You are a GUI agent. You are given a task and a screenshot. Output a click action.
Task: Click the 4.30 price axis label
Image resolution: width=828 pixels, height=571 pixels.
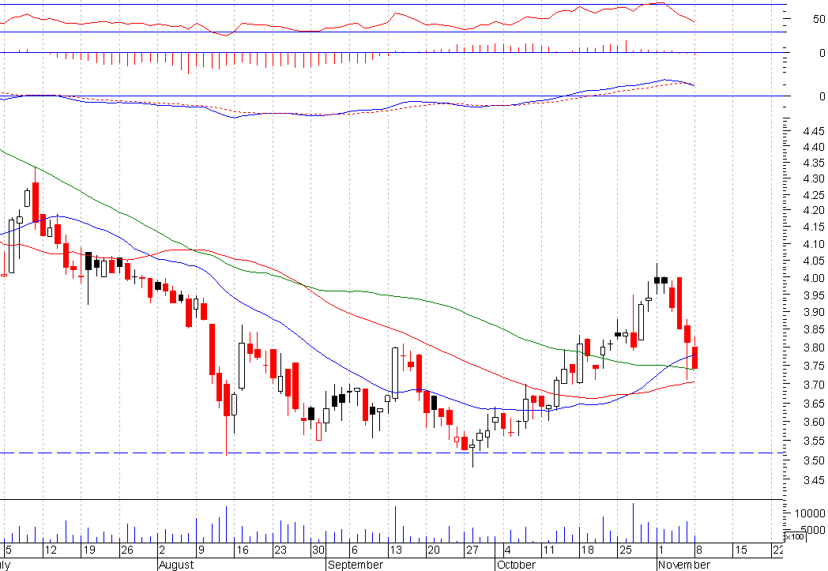click(x=813, y=179)
